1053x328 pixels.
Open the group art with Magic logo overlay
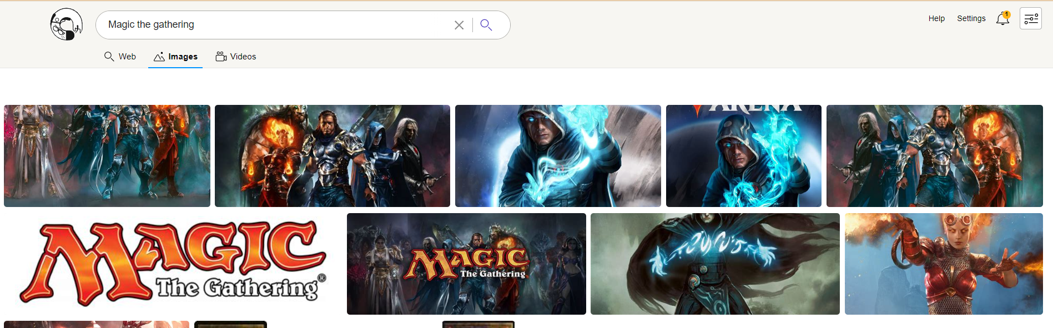click(466, 264)
